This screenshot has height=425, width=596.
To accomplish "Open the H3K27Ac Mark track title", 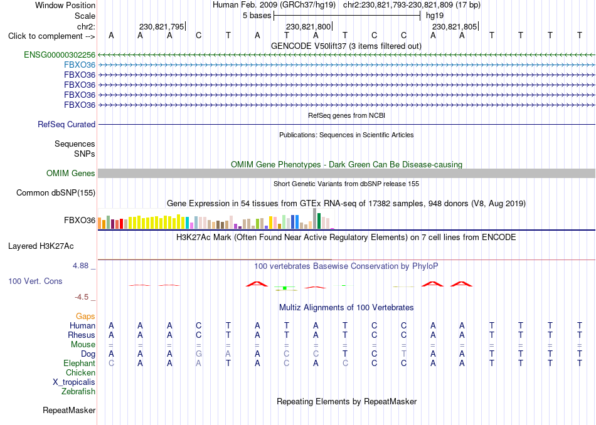I will (x=346, y=238).
